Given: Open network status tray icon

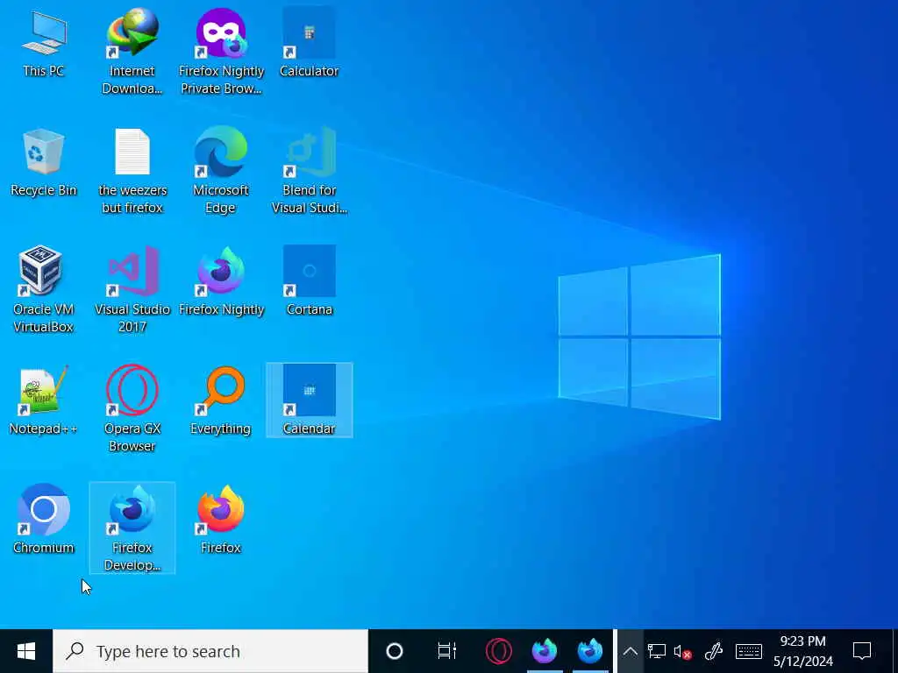Looking at the screenshot, I should click(x=656, y=651).
